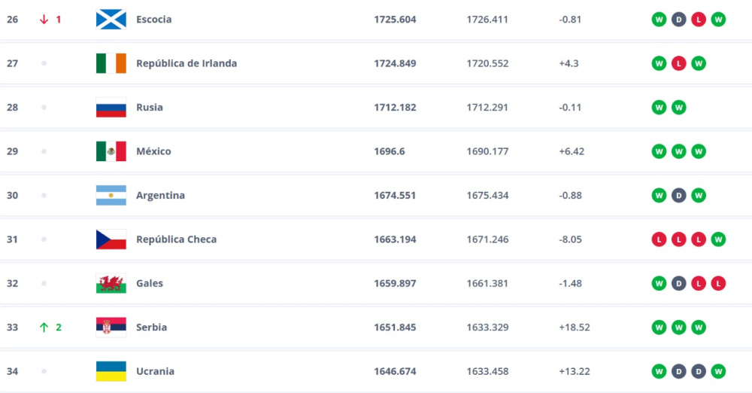Viewport: 752px width, 393px height.
Task: Click the first D badge for Ucrania
Action: [x=679, y=371]
